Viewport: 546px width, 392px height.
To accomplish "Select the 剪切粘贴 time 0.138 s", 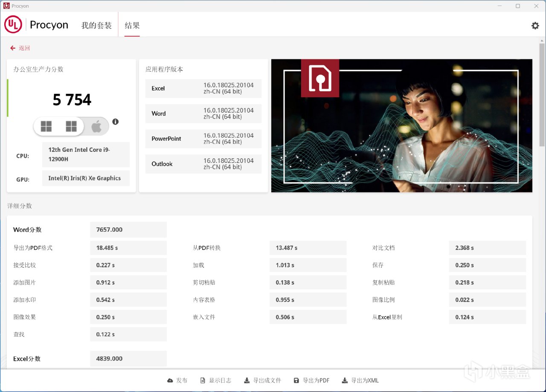I will pos(285,282).
